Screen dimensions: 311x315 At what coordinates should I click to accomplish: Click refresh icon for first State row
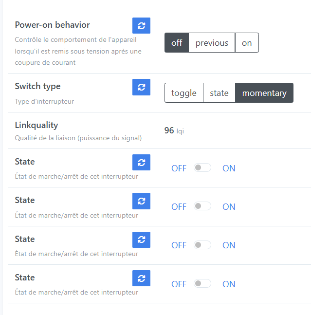tap(141, 162)
